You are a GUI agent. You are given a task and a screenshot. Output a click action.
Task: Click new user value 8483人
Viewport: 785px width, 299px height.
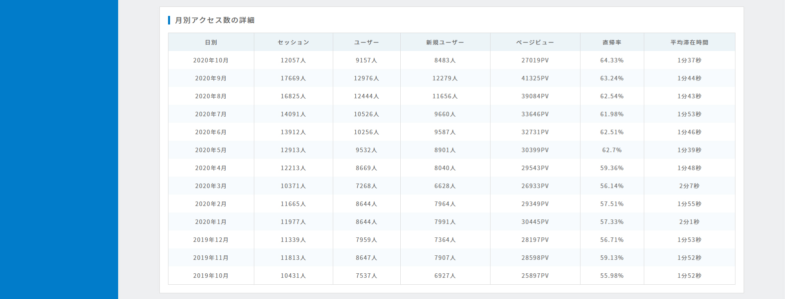pos(445,60)
